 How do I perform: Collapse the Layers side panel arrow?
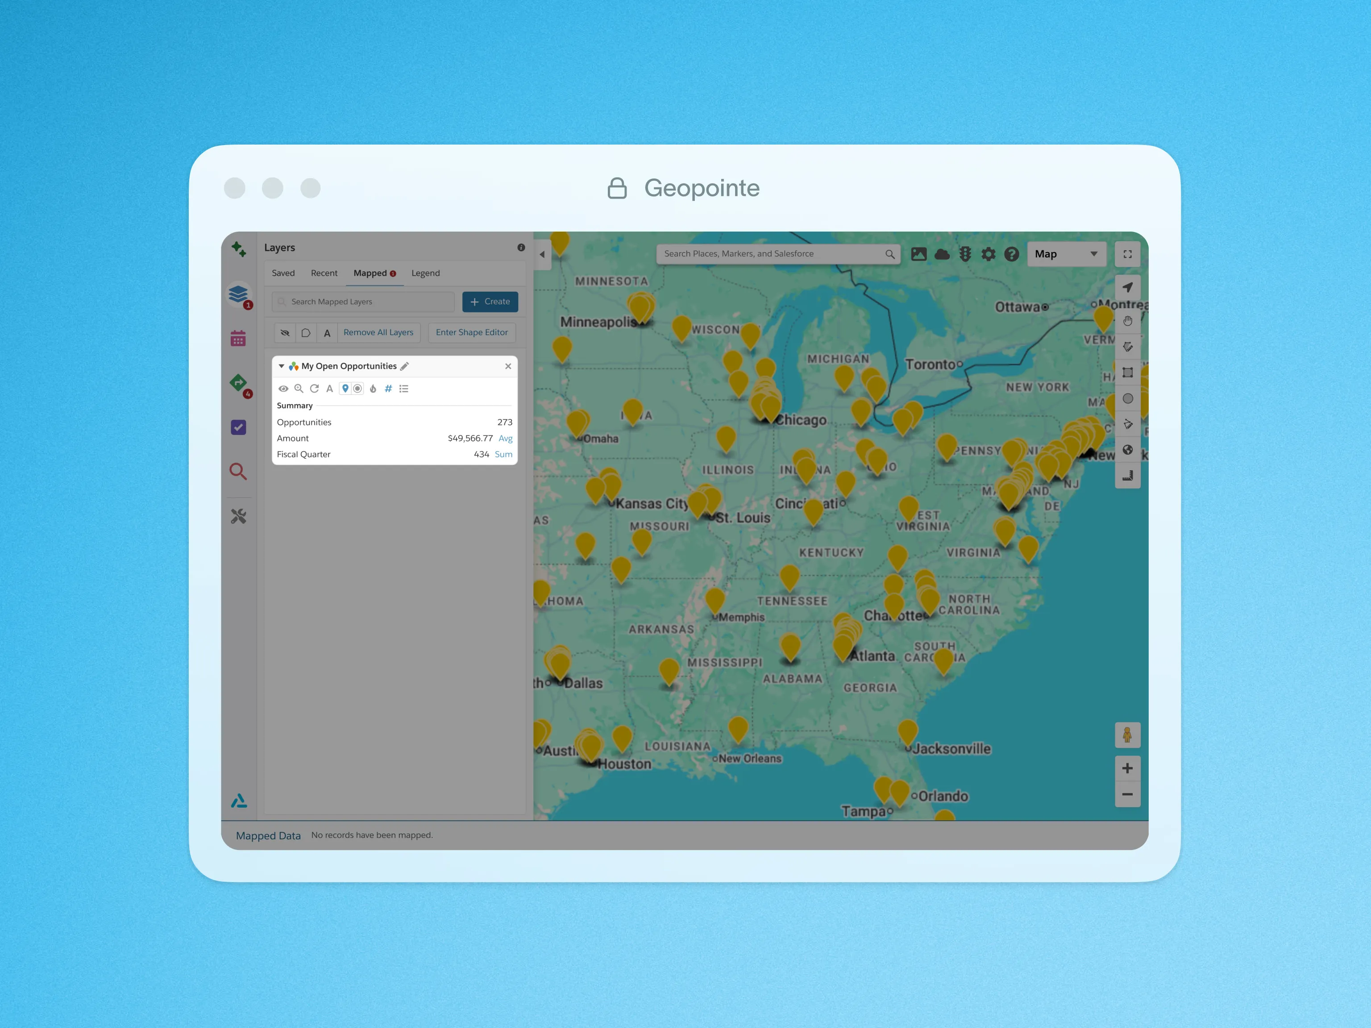542,255
